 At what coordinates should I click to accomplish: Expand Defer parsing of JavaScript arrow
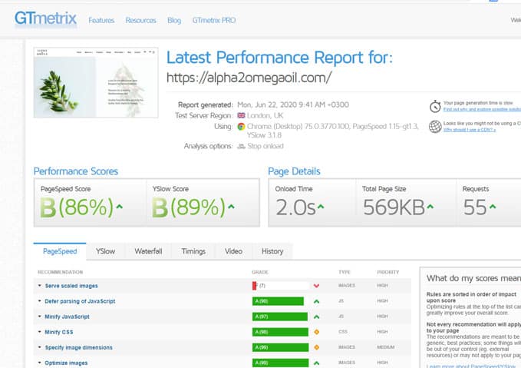point(40,301)
